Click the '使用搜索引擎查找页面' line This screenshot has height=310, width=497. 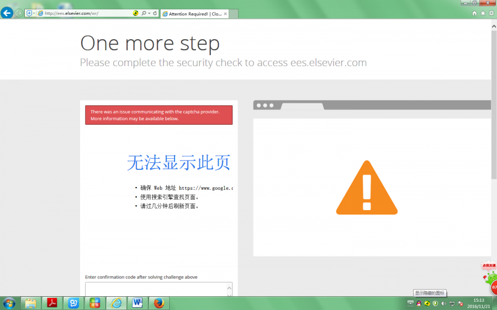click(170, 197)
